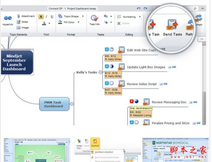Click task info box 6/27 : 6/29 Kelly Miller
Screen dimensions: 212x162
pyautogui.click(x=113, y=91)
